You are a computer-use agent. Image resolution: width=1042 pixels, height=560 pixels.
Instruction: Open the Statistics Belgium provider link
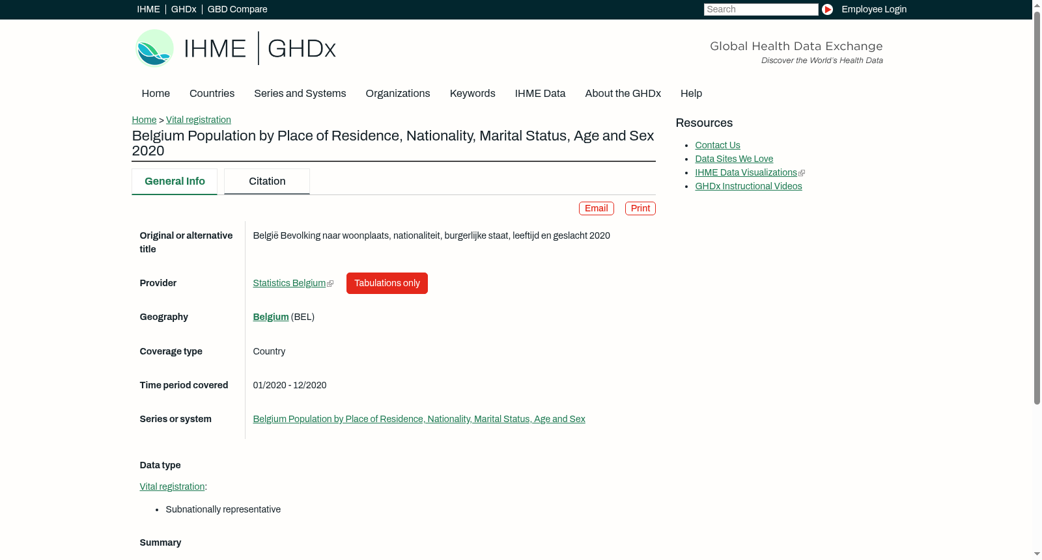pos(289,283)
